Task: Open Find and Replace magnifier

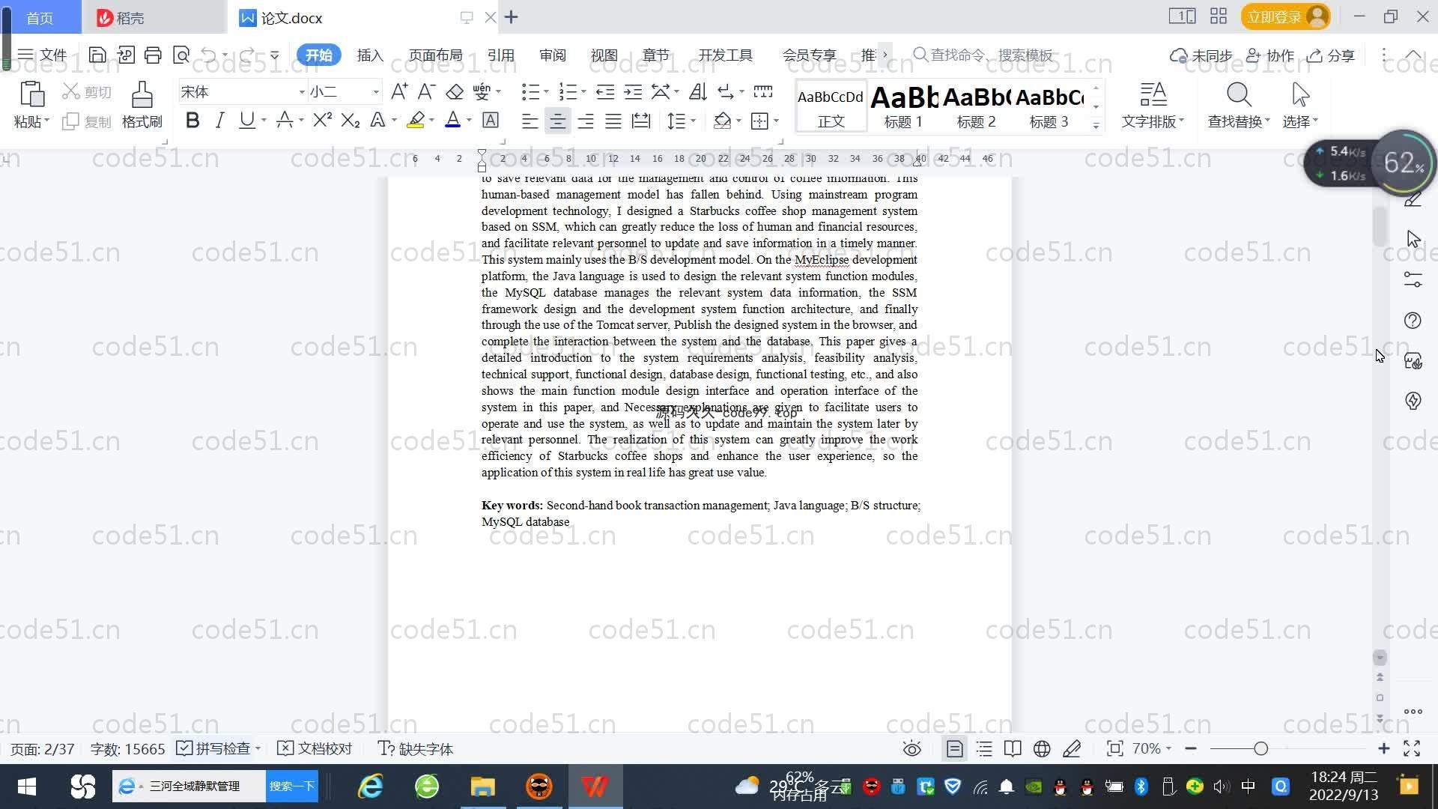Action: (1239, 105)
